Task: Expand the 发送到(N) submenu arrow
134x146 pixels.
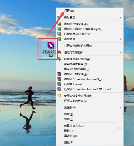Action: (120, 108)
